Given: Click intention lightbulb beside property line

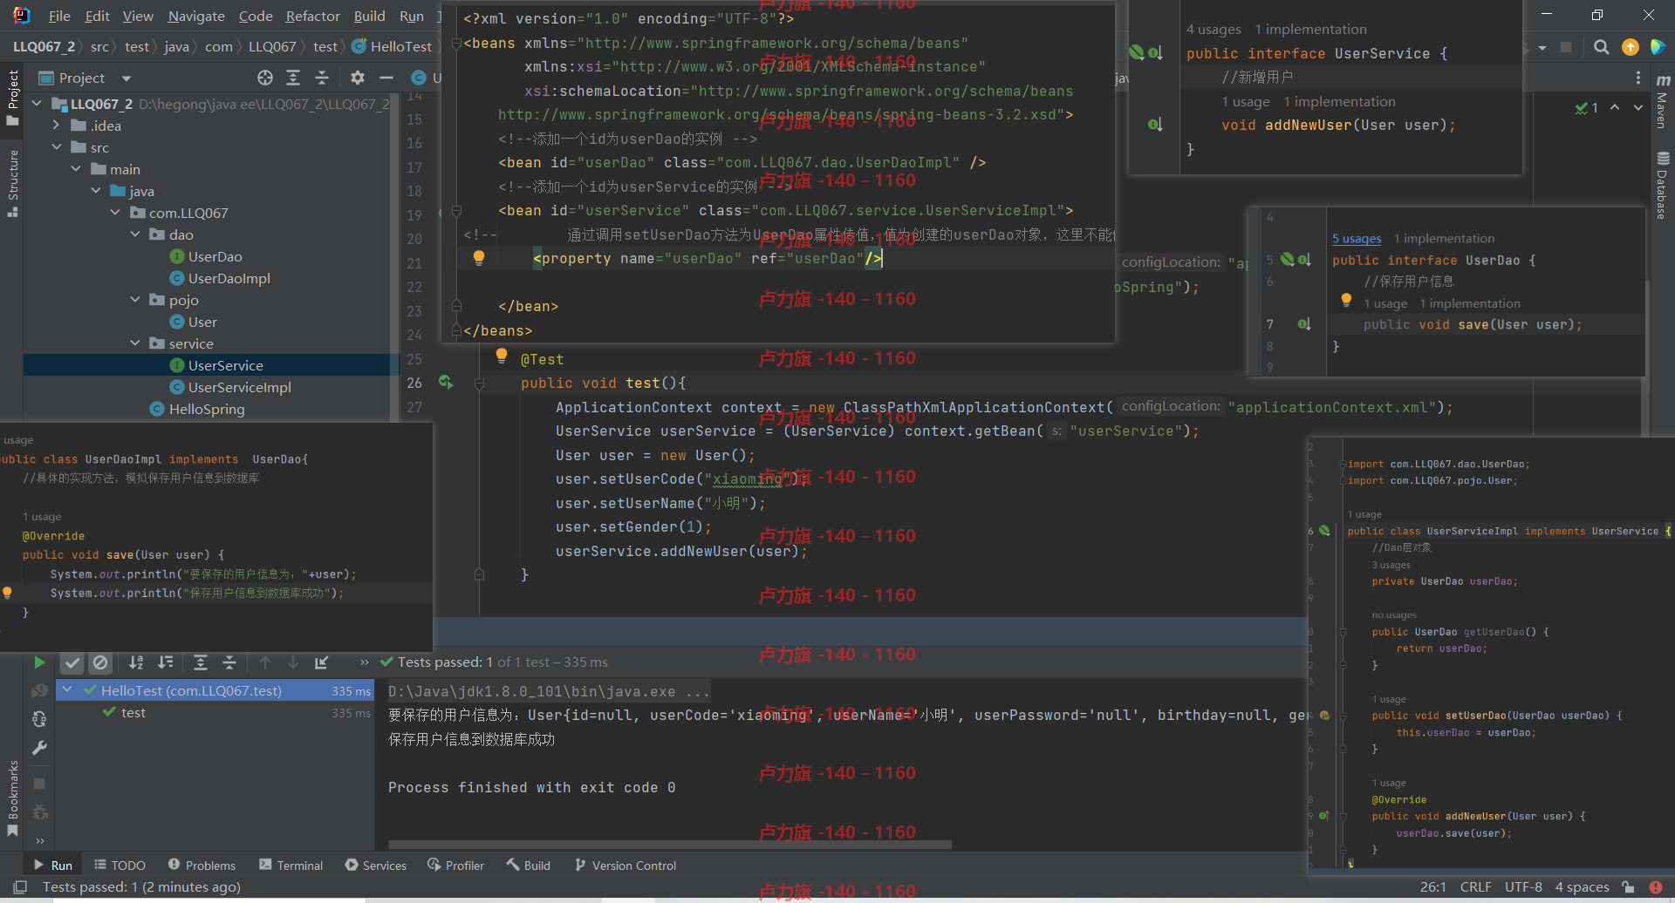Looking at the screenshot, I should (x=478, y=257).
